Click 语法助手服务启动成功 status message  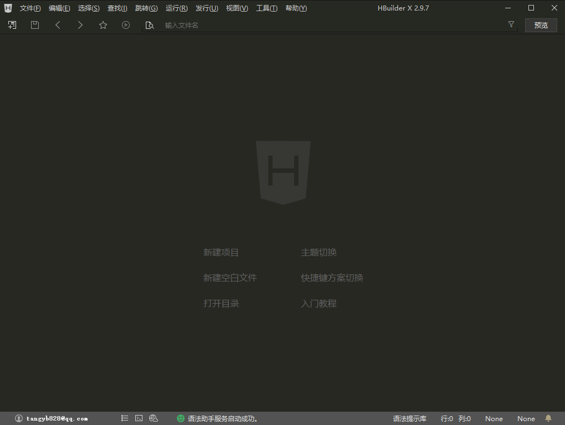pos(223,418)
